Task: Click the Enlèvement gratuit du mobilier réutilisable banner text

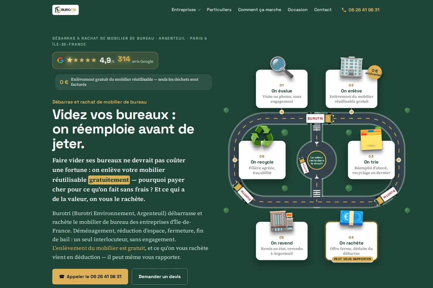Action: pyautogui.click(x=135, y=82)
